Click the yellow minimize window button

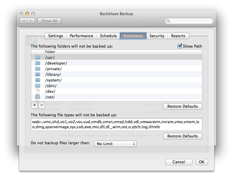pos(27,14)
